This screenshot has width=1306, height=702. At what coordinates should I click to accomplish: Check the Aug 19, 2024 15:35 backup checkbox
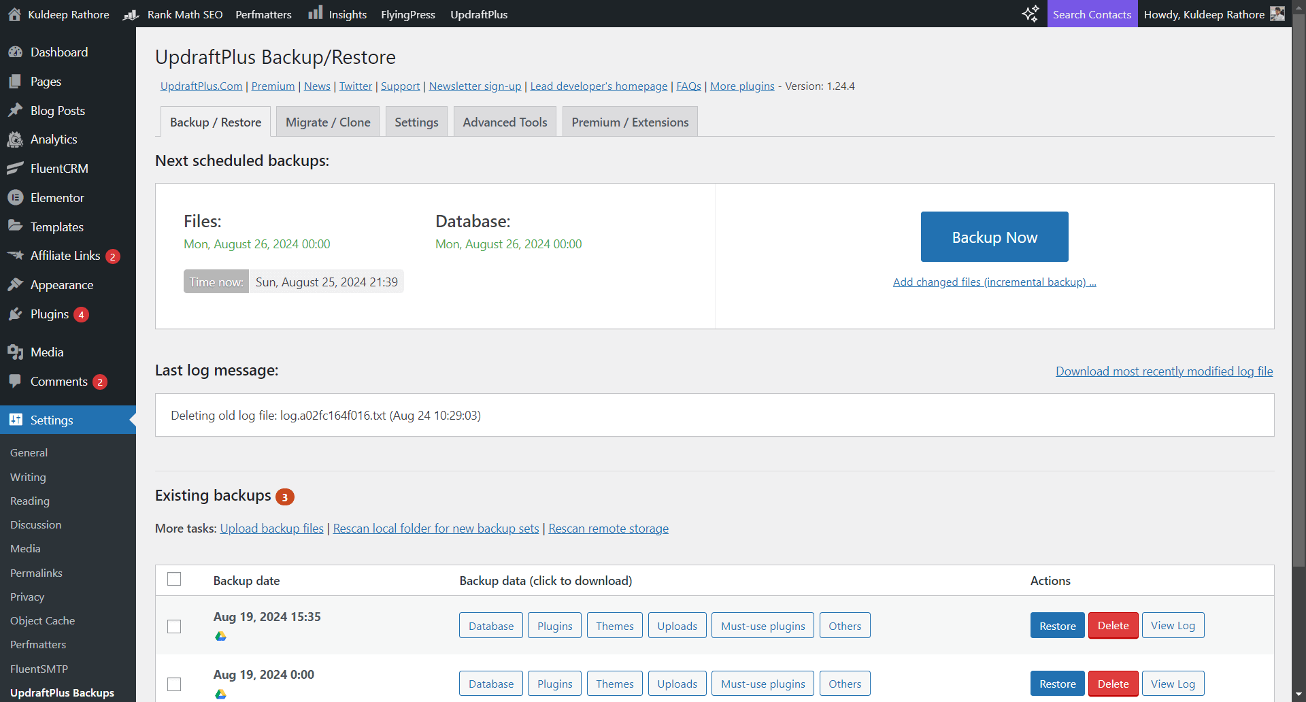174,626
